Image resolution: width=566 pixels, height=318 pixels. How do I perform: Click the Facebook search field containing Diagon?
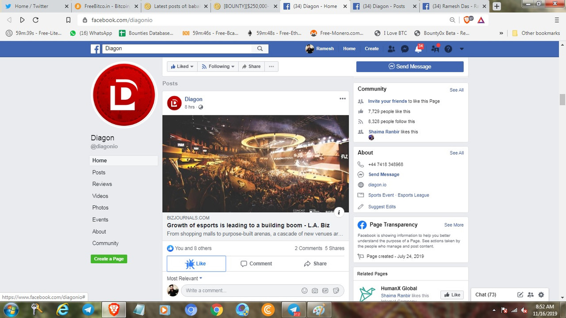[177, 49]
